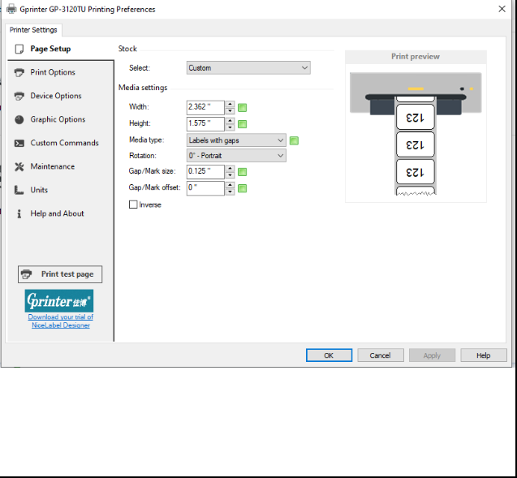Open the NiceLabel Designer trial link

(x=60, y=321)
